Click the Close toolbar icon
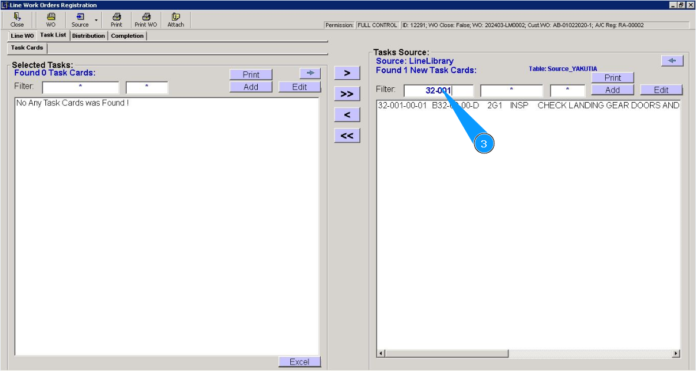This screenshot has width=696, height=371. (17, 19)
